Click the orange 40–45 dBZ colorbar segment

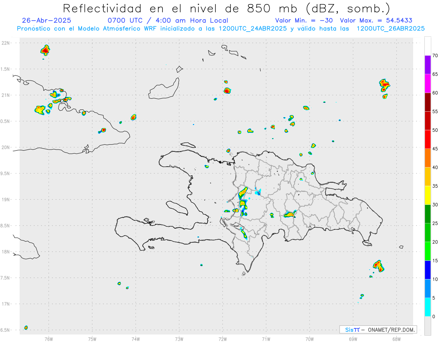(428, 158)
